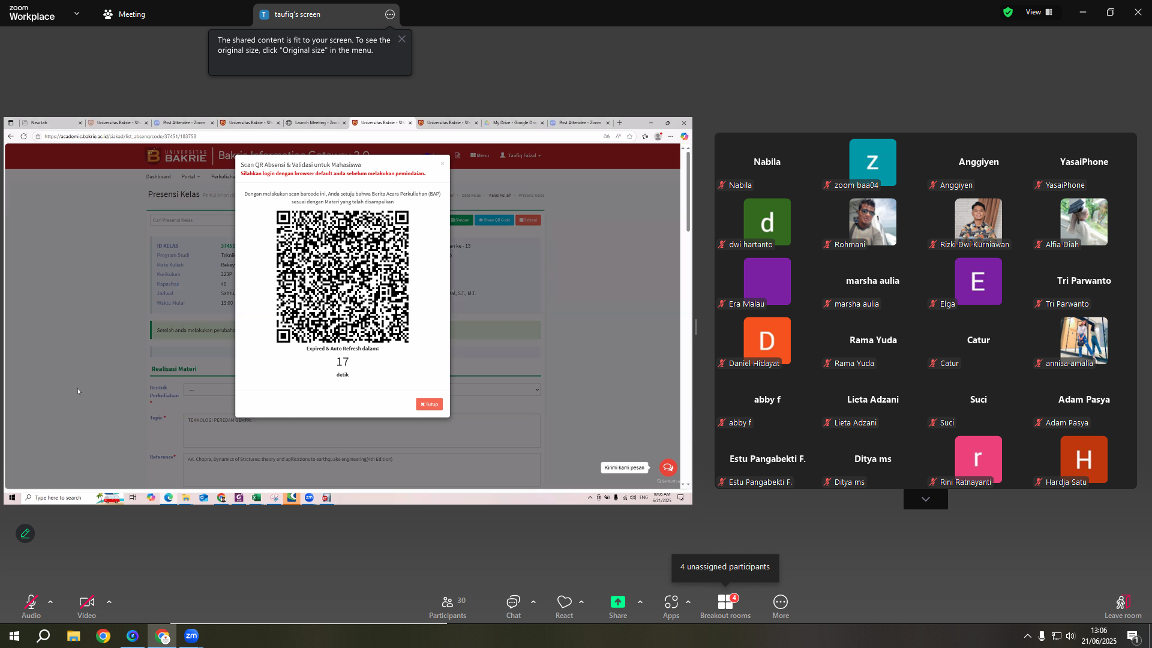
Task: Open the Windows notification center
Action: coord(1133,636)
